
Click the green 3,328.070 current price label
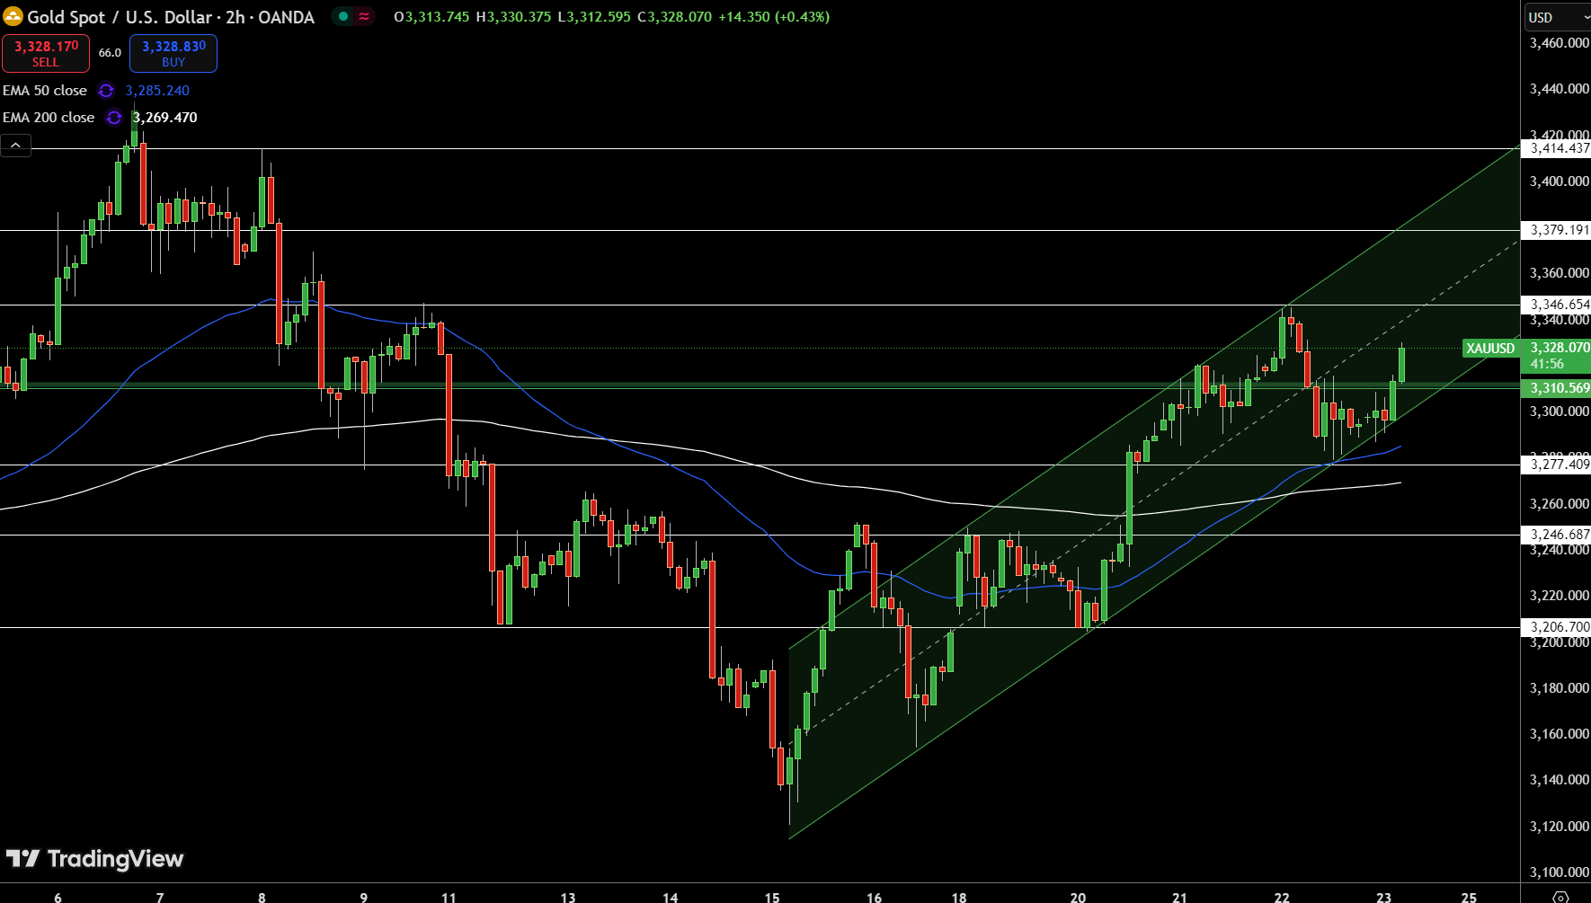click(x=1559, y=348)
